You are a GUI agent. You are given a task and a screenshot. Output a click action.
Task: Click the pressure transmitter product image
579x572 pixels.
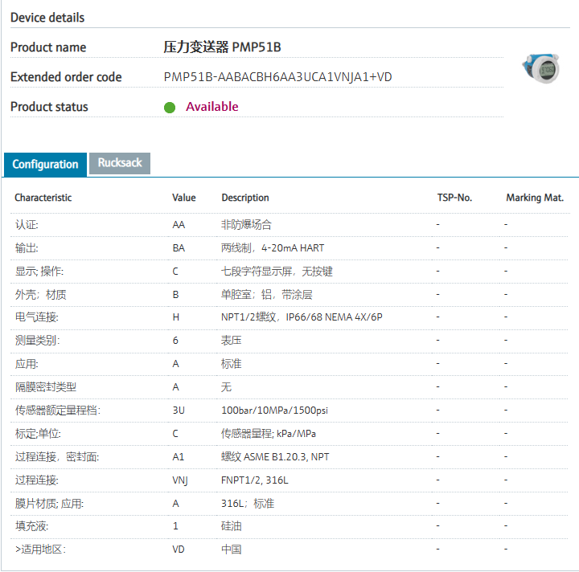(x=540, y=69)
